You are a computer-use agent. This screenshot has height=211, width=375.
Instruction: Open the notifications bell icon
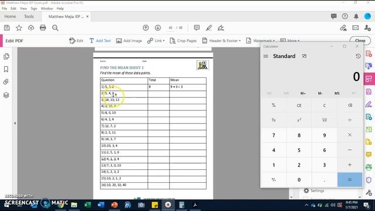(x=356, y=16)
